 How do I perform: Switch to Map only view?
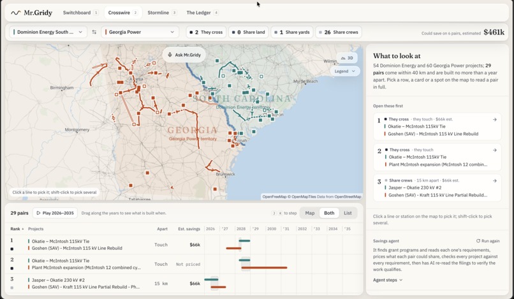[x=310, y=213]
